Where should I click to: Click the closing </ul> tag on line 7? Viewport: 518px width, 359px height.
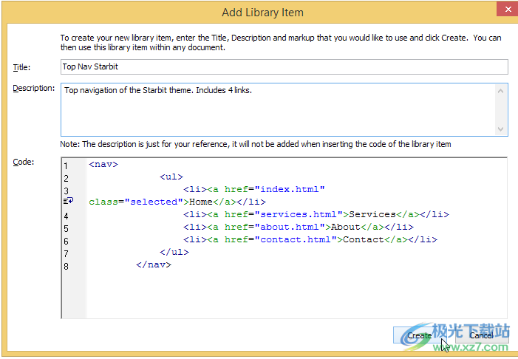pyautogui.click(x=174, y=252)
